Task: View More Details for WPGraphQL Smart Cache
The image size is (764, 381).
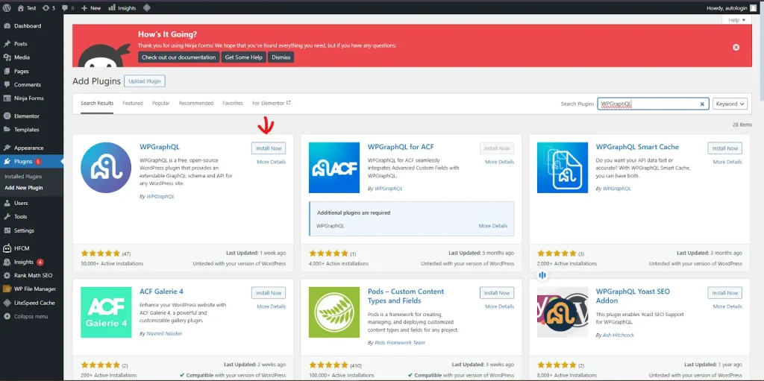Action: click(x=727, y=162)
